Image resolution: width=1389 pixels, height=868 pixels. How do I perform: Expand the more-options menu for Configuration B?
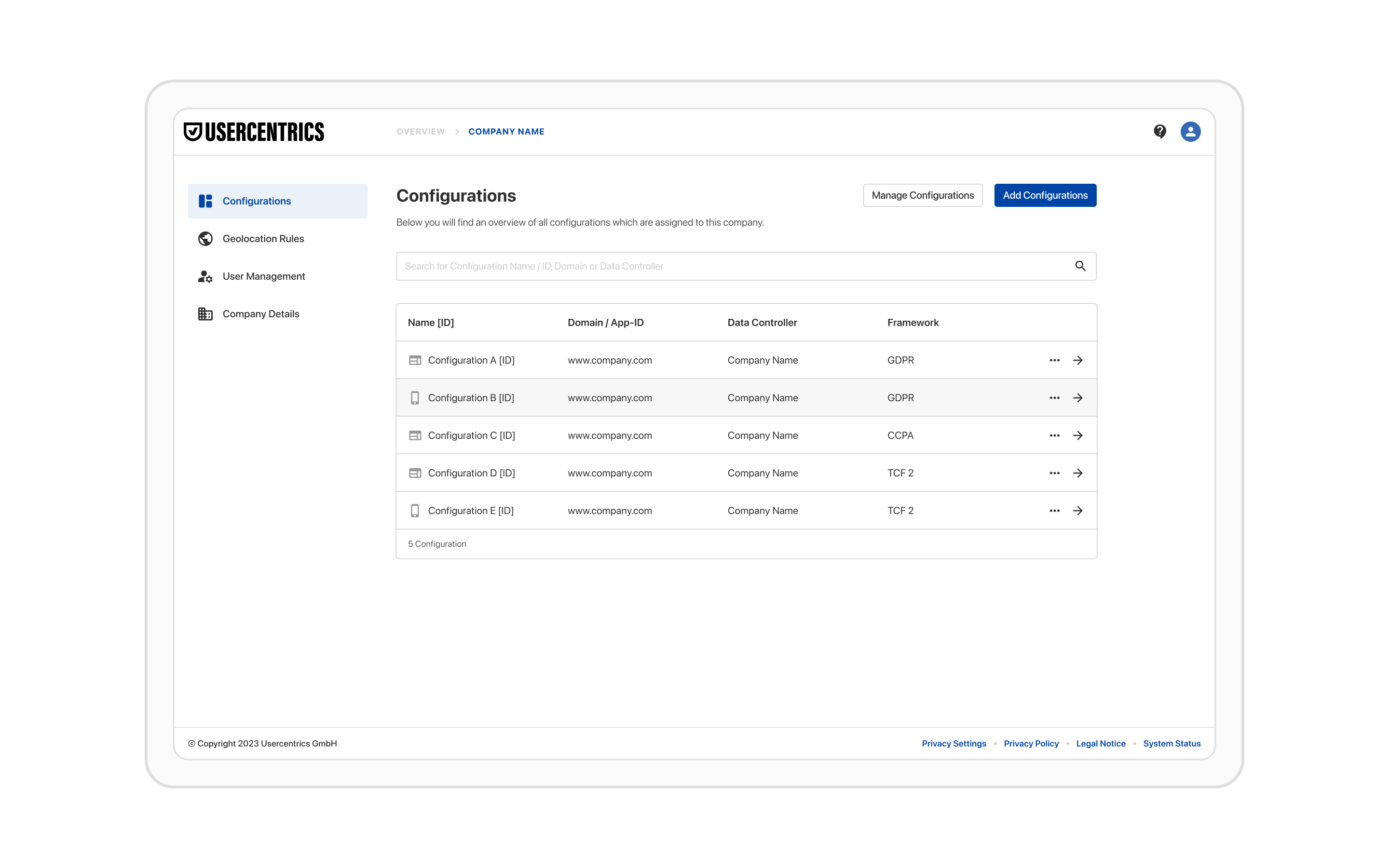pos(1054,398)
